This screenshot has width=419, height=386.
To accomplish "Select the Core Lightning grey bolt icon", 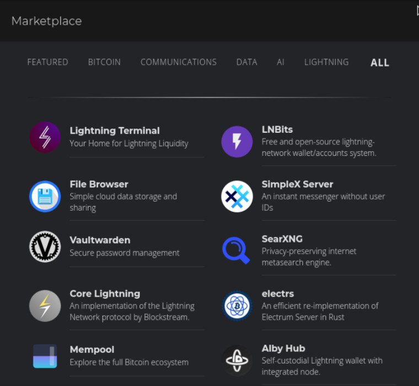I will coord(45,306).
